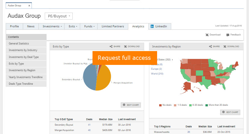
Task: Click the Top 5 Exit Types column header
Action: pyautogui.click(x=64, y=119)
